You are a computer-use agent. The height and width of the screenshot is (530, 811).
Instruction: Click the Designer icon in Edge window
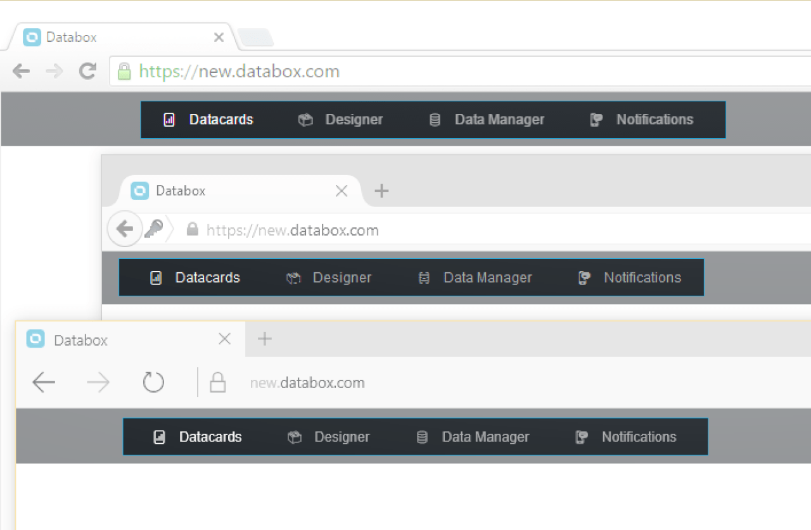pyautogui.click(x=295, y=437)
